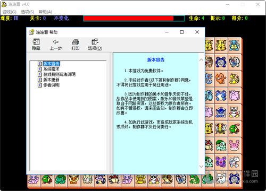266x191 pixels.
Task: Click the 不变化 mode label
Action: click(x=61, y=18)
